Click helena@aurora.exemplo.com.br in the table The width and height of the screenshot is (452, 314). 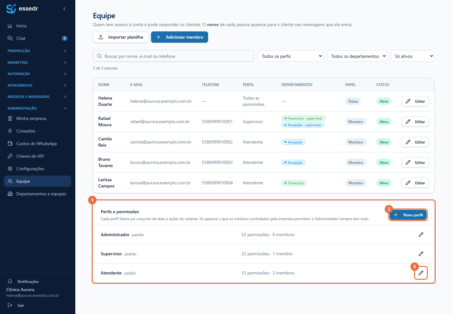[x=161, y=101]
